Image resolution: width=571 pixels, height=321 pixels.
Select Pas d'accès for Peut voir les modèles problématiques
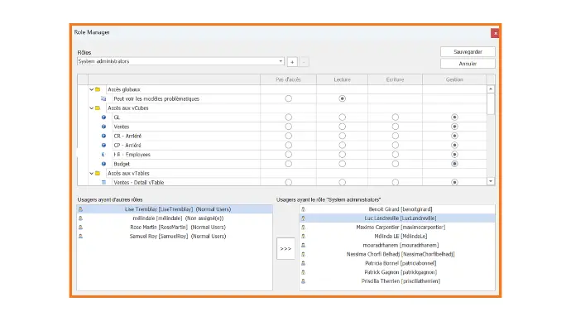point(289,98)
